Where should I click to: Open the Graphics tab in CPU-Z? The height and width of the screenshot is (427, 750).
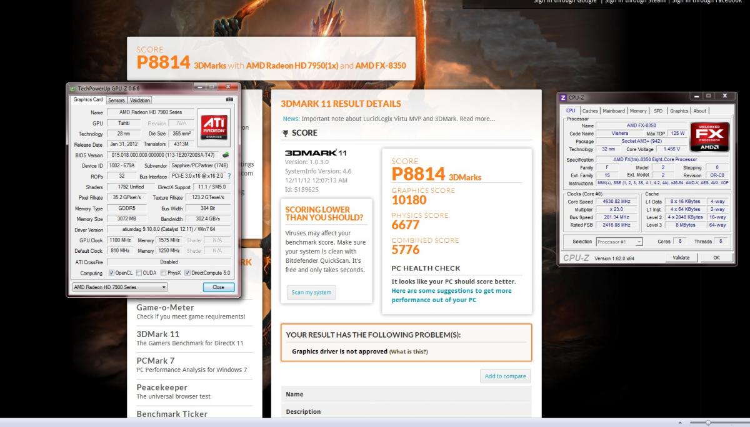pos(679,111)
